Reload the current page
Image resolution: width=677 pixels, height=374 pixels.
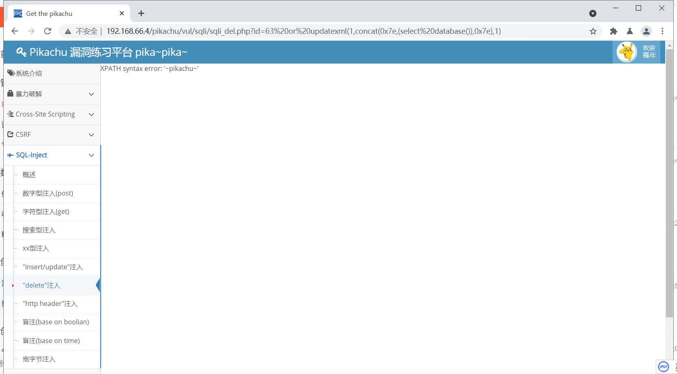point(48,31)
